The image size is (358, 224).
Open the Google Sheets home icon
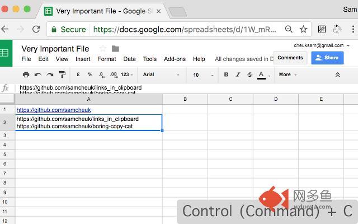[x=5, y=53]
